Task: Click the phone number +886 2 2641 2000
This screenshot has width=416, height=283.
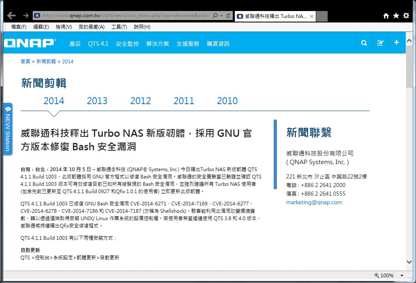Action: tap(323, 185)
